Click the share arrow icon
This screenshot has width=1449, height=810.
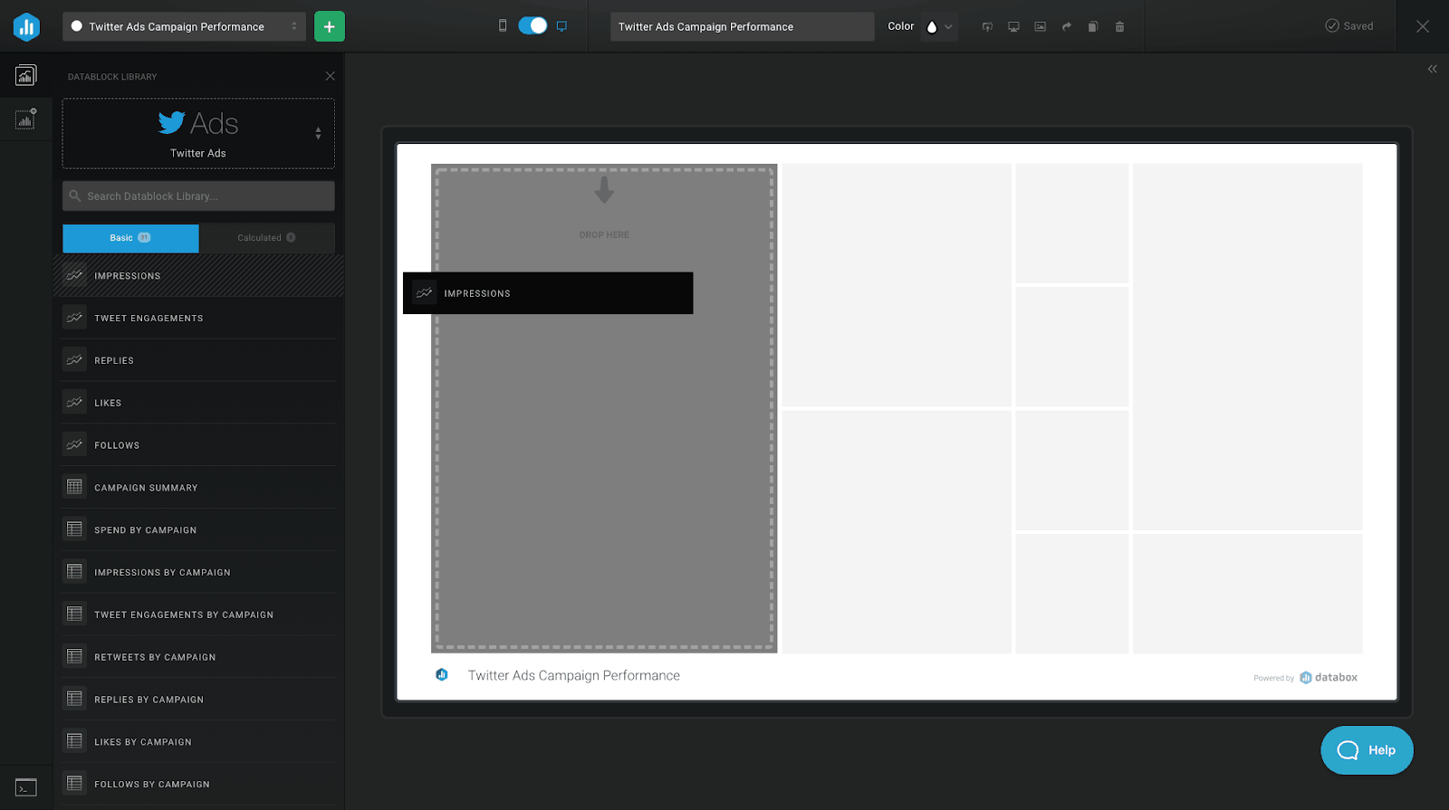(x=1067, y=26)
